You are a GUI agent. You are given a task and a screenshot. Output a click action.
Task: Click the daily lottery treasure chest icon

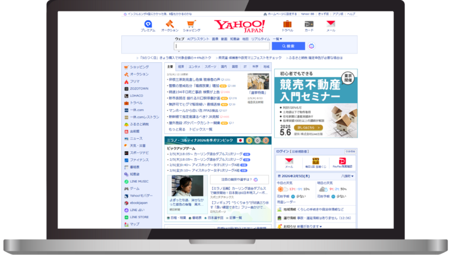point(316,162)
